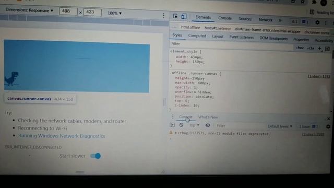Screen dimensions: 334x188
Task: Toggle the Start slower switch
Action: click(96, 156)
